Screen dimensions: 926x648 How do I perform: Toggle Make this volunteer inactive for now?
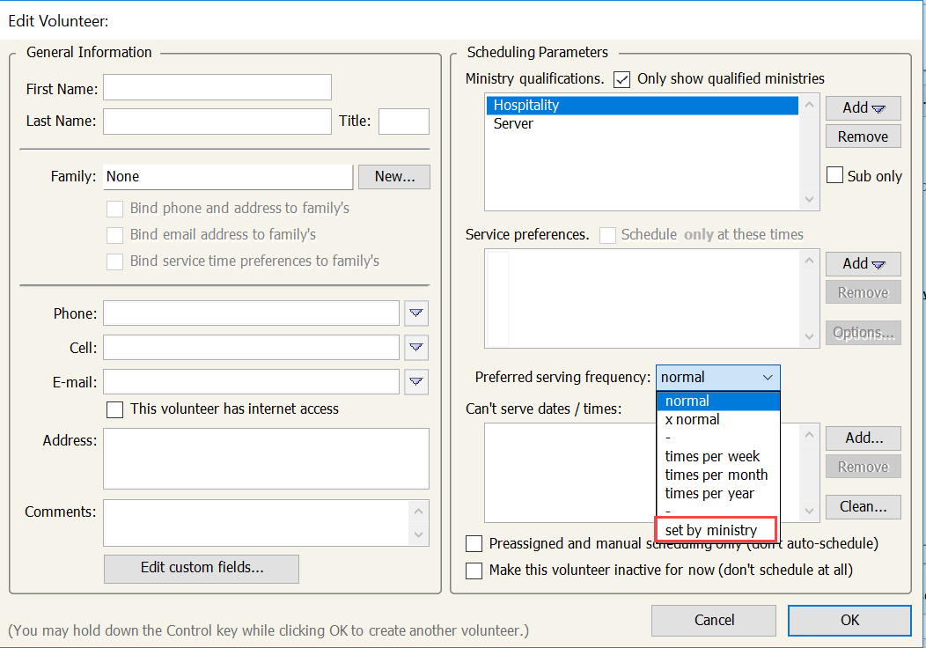(474, 571)
